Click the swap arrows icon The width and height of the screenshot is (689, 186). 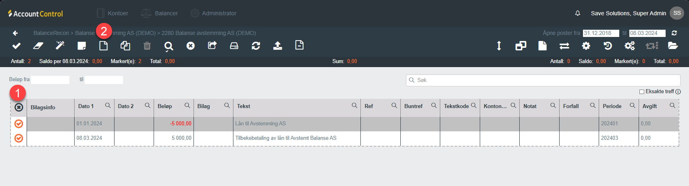[x=564, y=46]
